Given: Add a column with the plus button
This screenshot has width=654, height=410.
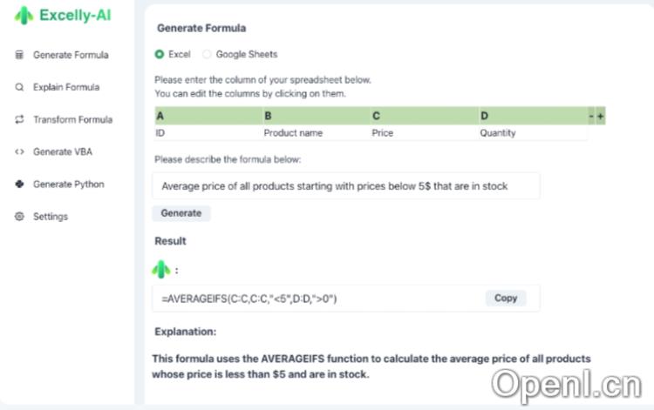Looking at the screenshot, I should (x=601, y=116).
